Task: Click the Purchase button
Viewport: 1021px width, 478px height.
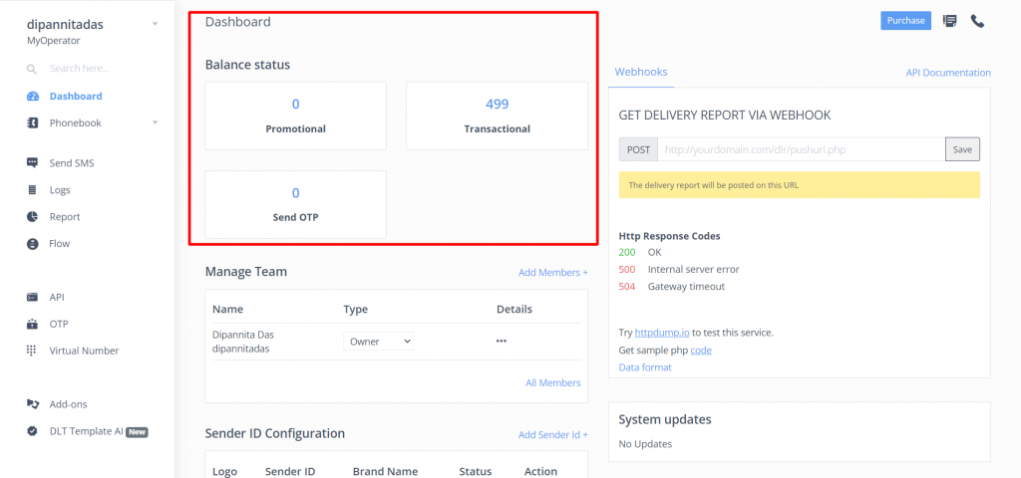Action: click(x=905, y=21)
